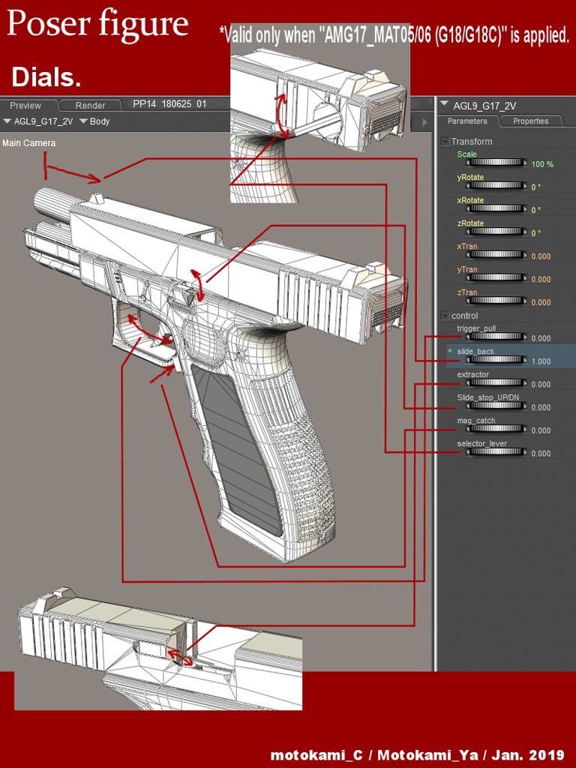Click the selector_lever dial

pos(496,452)
